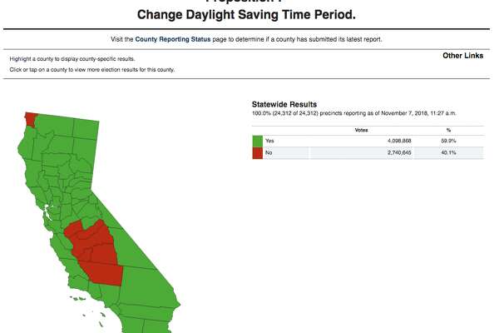Click the red northwest corner county
Screen dimensions: 499x333
click(x=31, y=119)
